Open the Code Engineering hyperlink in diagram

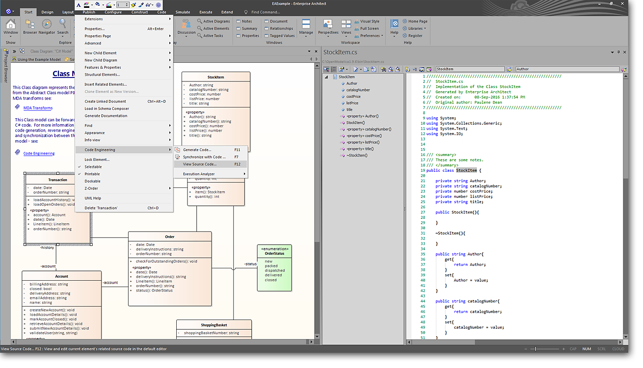39,154
